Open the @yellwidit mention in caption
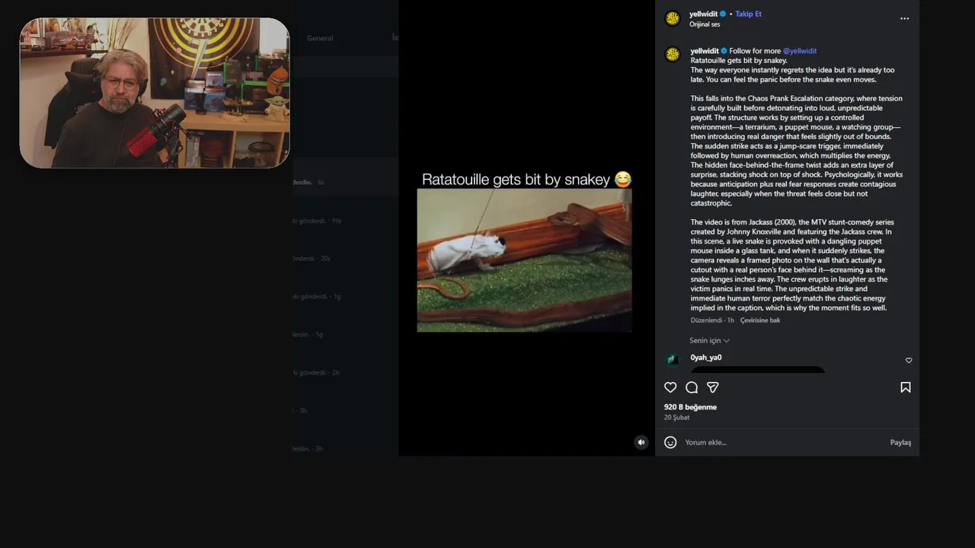The height and width of the screenshot is (548, 975). [800, 51]
